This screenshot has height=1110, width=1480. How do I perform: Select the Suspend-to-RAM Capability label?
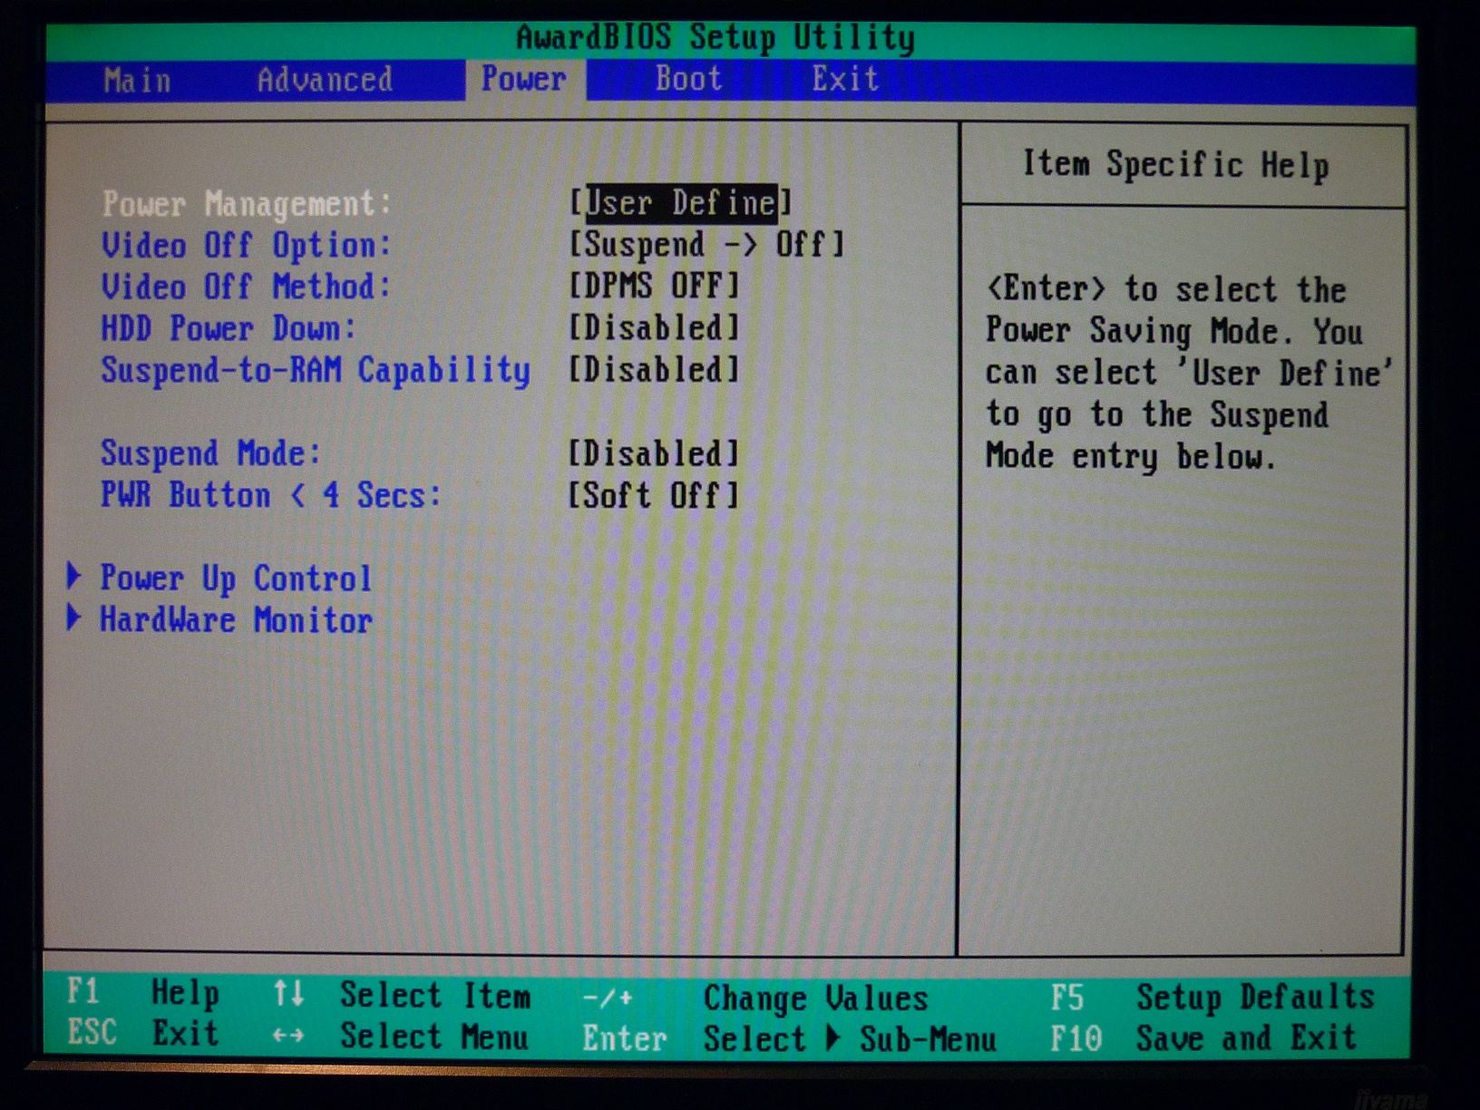click(x=316, y=370)
